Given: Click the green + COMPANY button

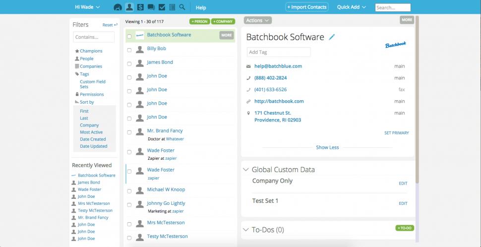Looking at the screenshot, I should (223, 21).
